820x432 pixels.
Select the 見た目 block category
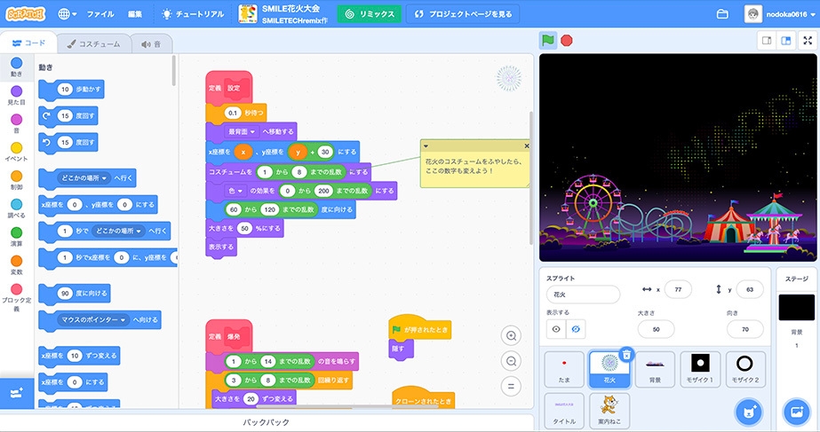(17, 96)
